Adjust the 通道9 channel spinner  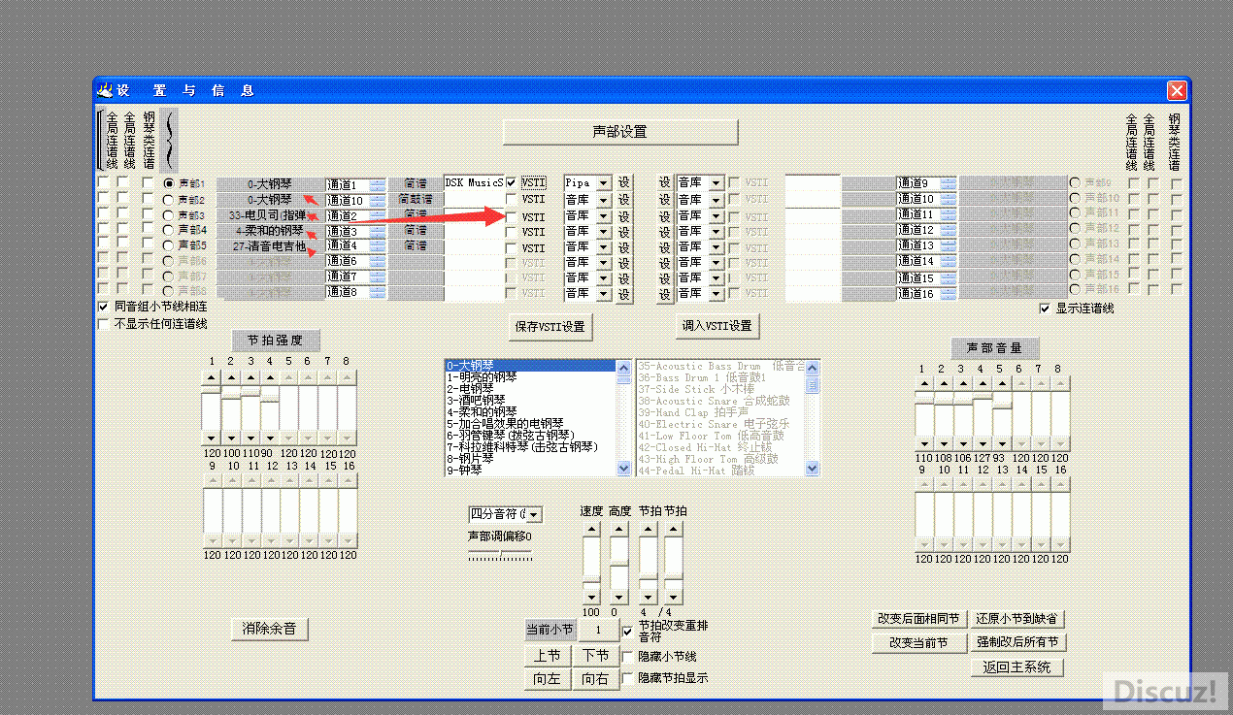click(948, 182)
